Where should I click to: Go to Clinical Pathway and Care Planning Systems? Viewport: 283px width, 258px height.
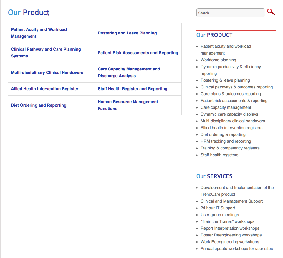click(46, 53)
